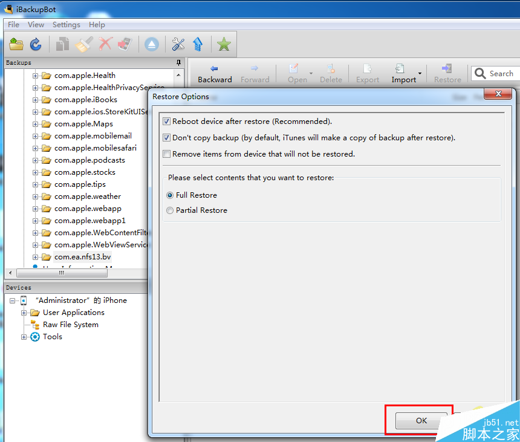Expand the com.apple.iBooks tree node

(35, 100)
